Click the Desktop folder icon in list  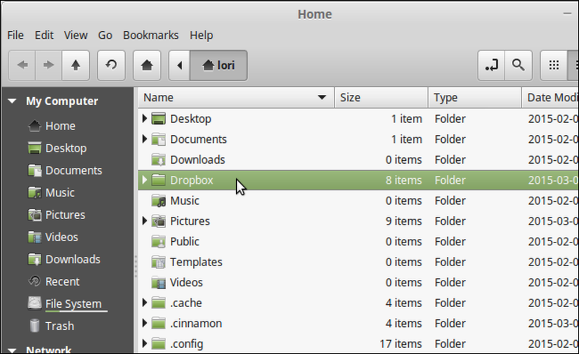pyautogui.click(x=159, y=119)
